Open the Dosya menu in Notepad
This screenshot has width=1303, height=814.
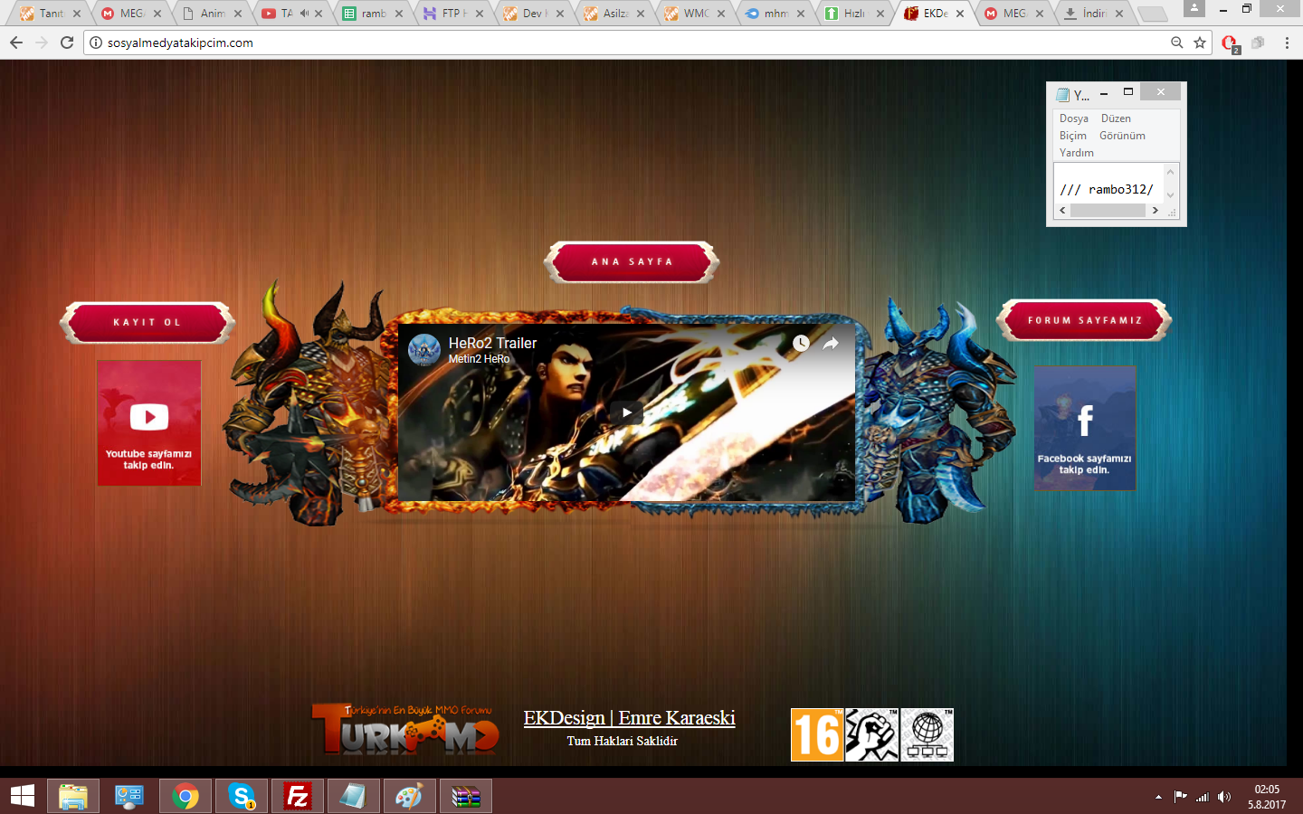coord(1074,118)
